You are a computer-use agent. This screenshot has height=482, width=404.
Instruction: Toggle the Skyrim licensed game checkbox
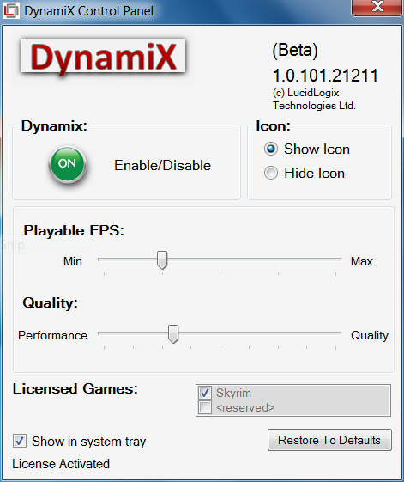tap(205, 393)
